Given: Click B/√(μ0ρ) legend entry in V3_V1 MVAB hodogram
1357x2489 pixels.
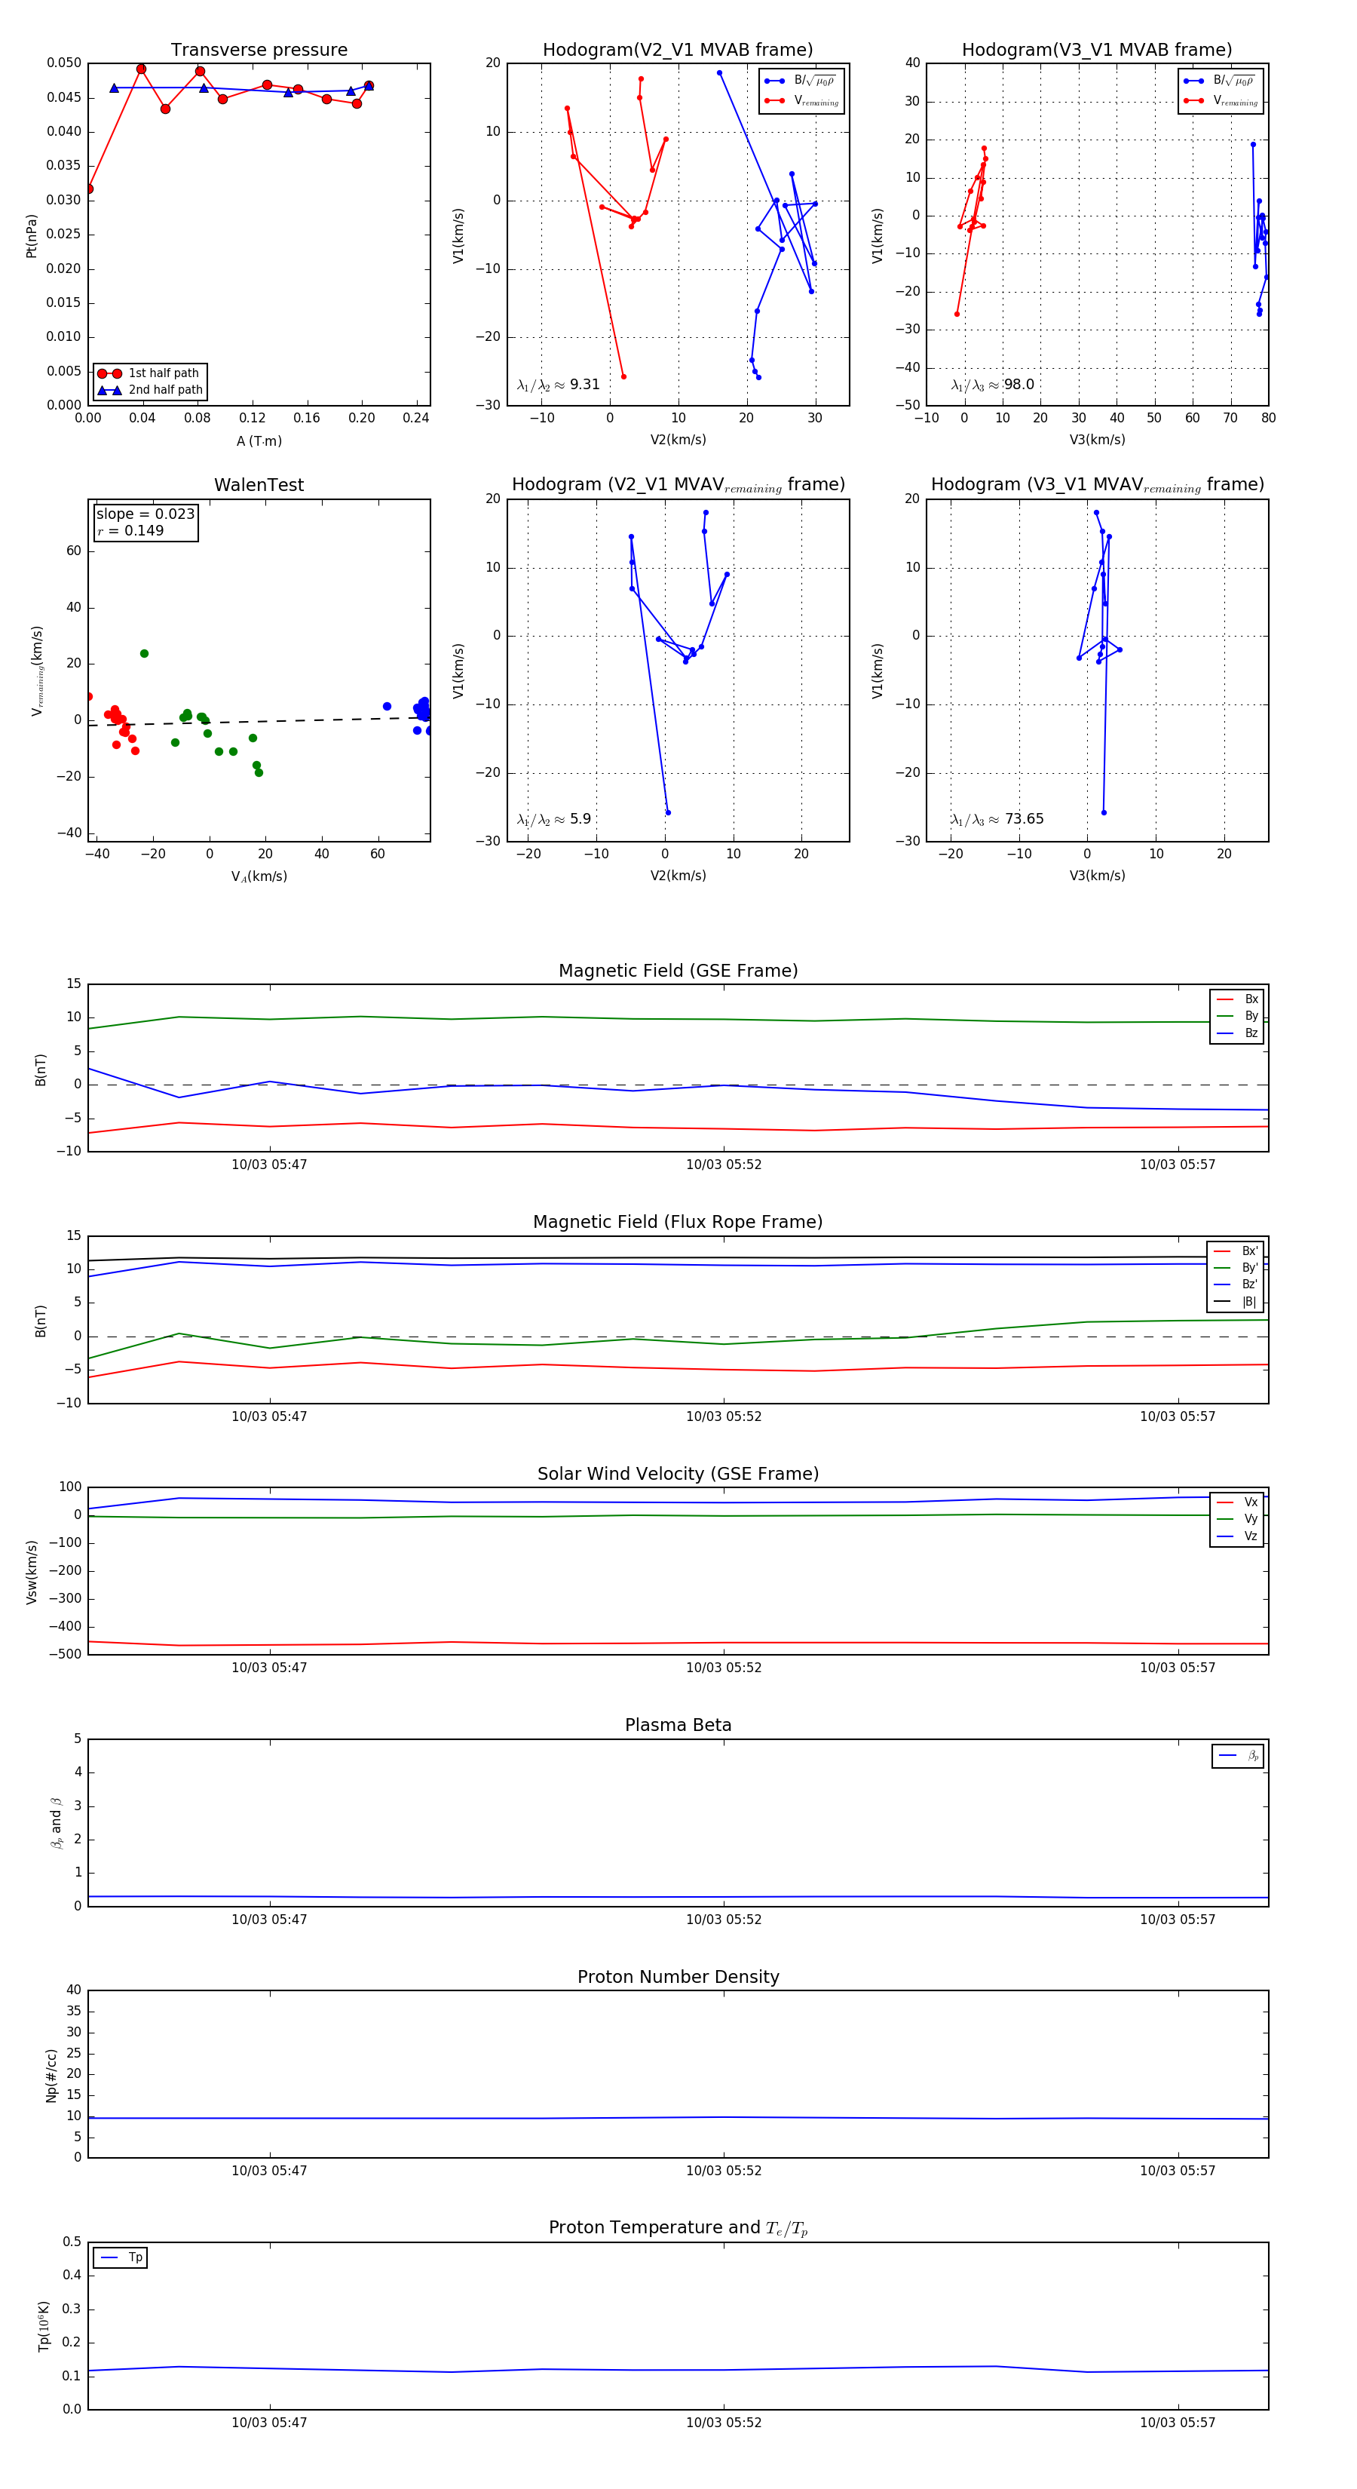Looking at the screenshot, I should [x=1221, y=81].
